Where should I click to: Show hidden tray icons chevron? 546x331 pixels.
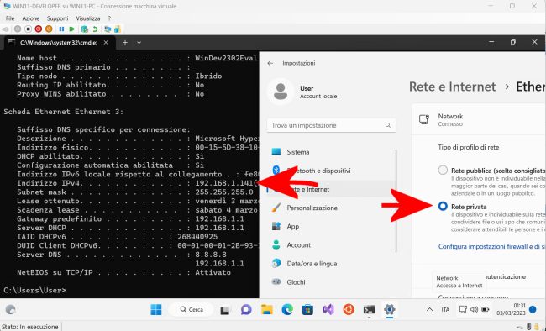click(x=430, y=309)
